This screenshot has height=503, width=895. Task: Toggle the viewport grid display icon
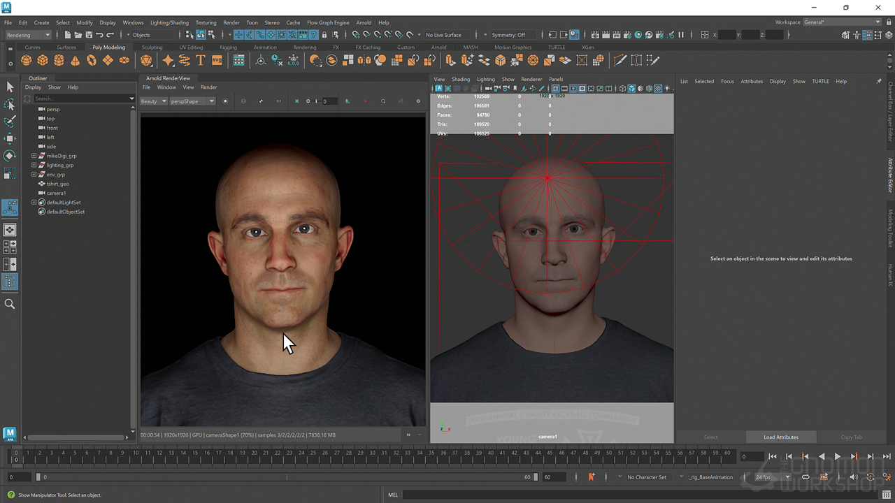pos(555,89)
